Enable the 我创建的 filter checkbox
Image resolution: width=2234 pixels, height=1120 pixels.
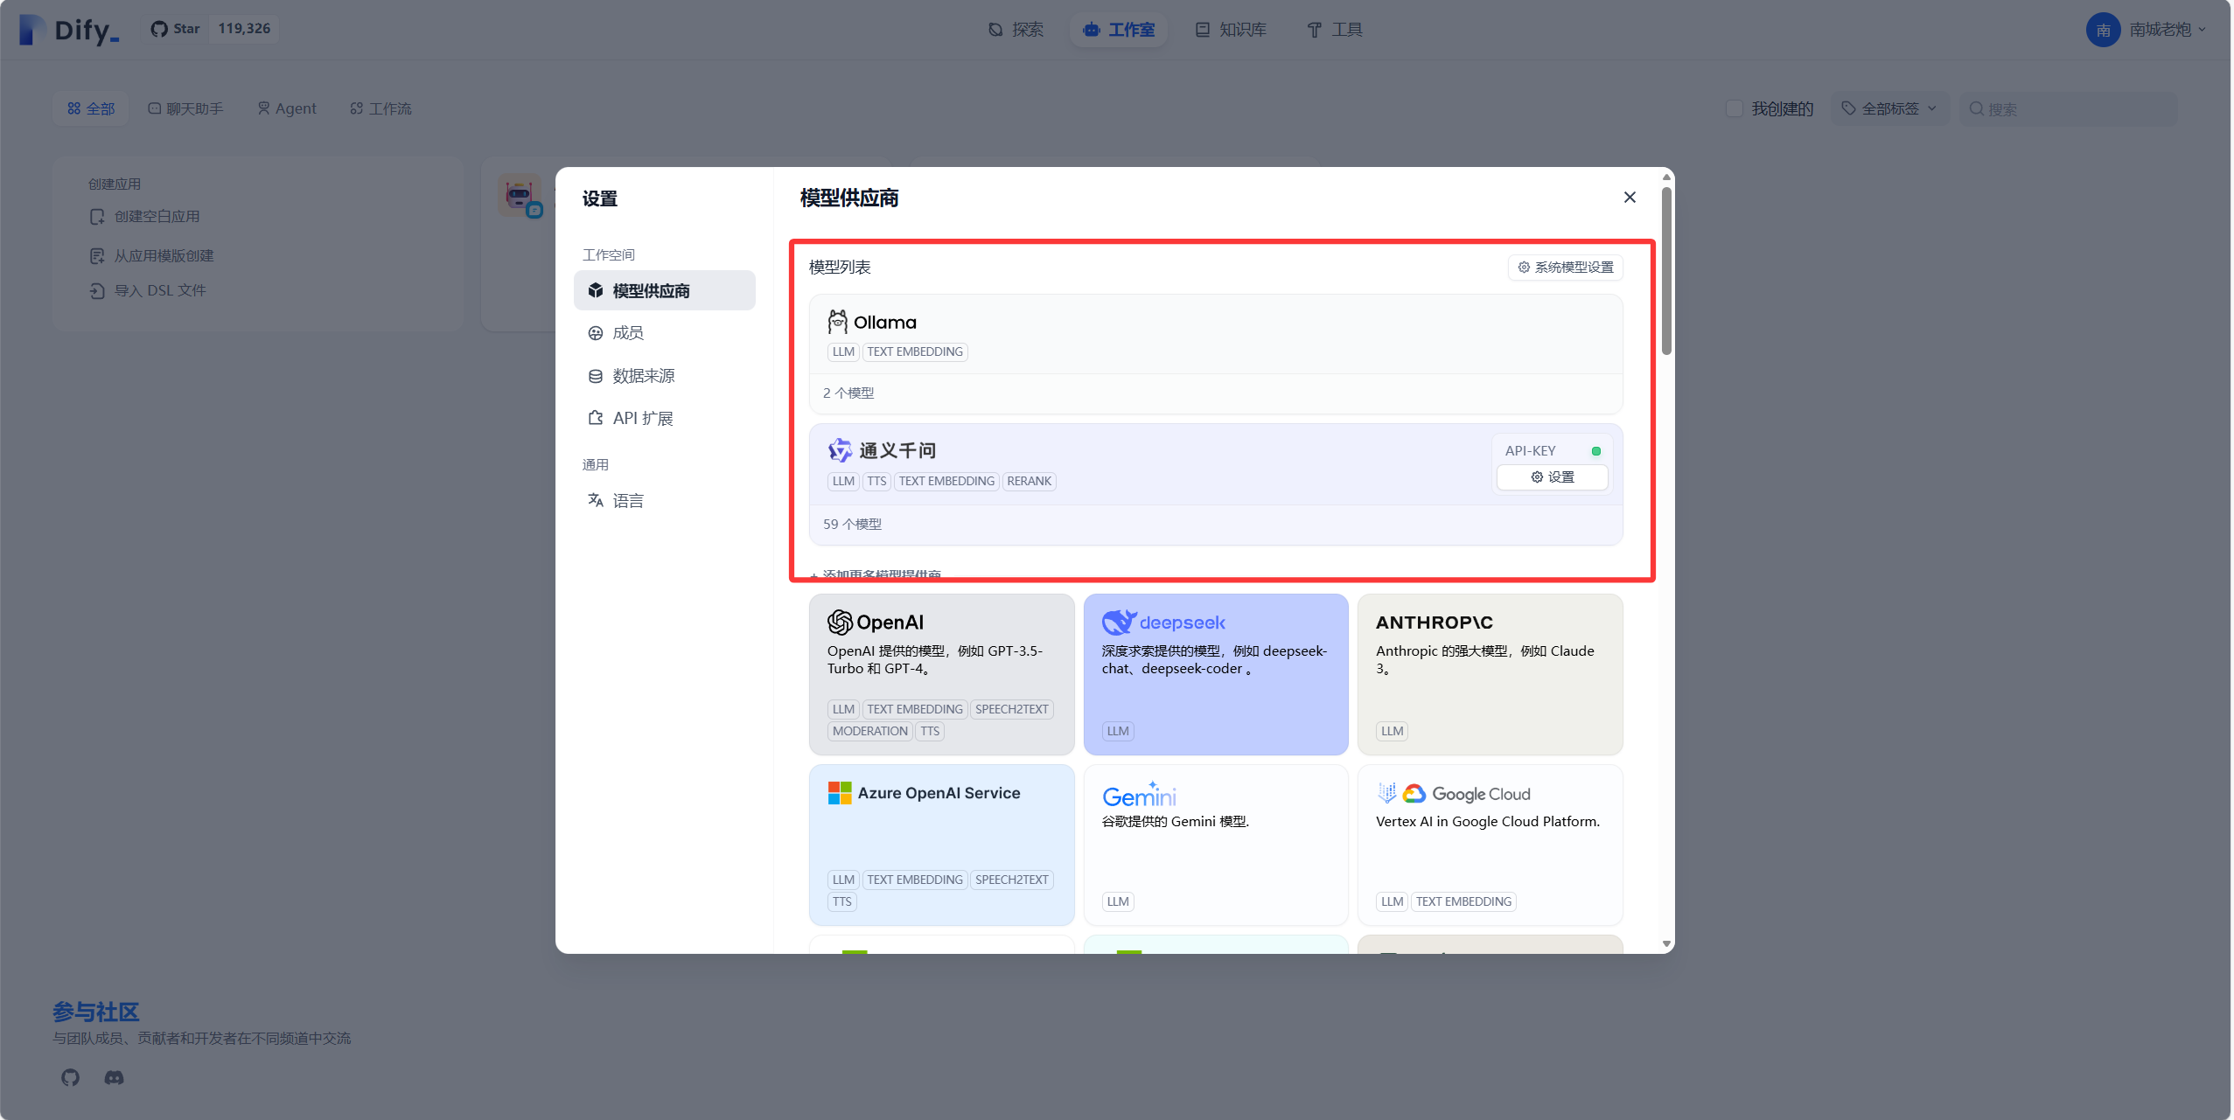point(1735,108)
